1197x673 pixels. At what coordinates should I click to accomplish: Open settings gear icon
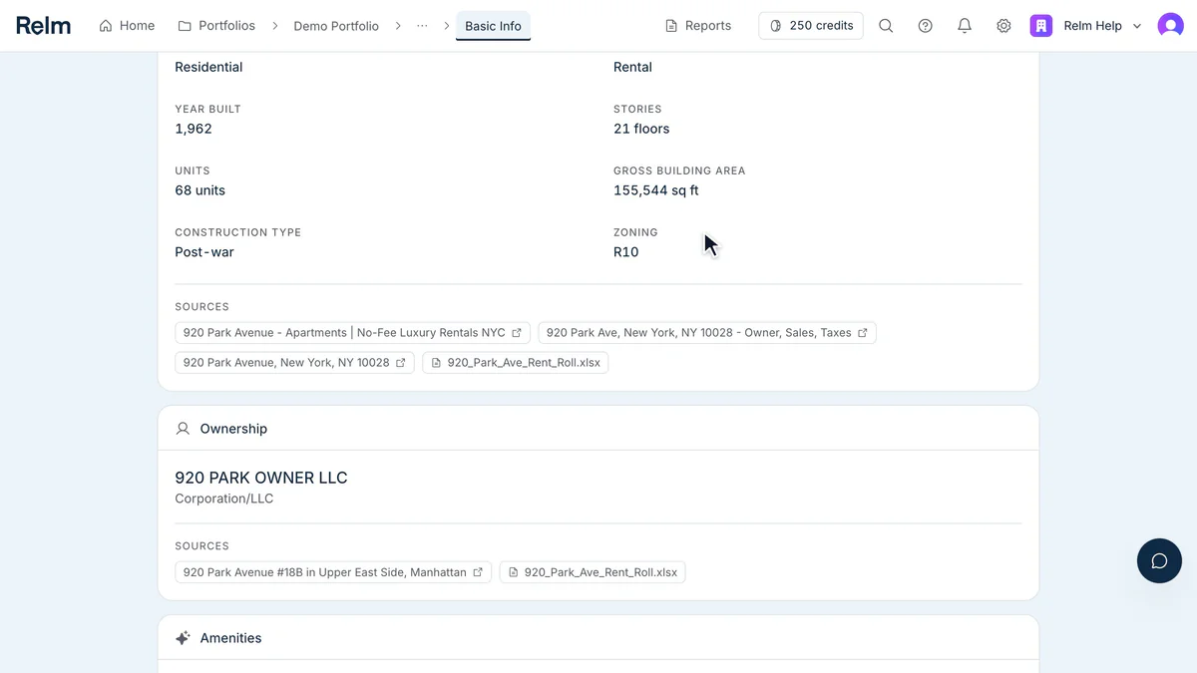point(1003,26)
